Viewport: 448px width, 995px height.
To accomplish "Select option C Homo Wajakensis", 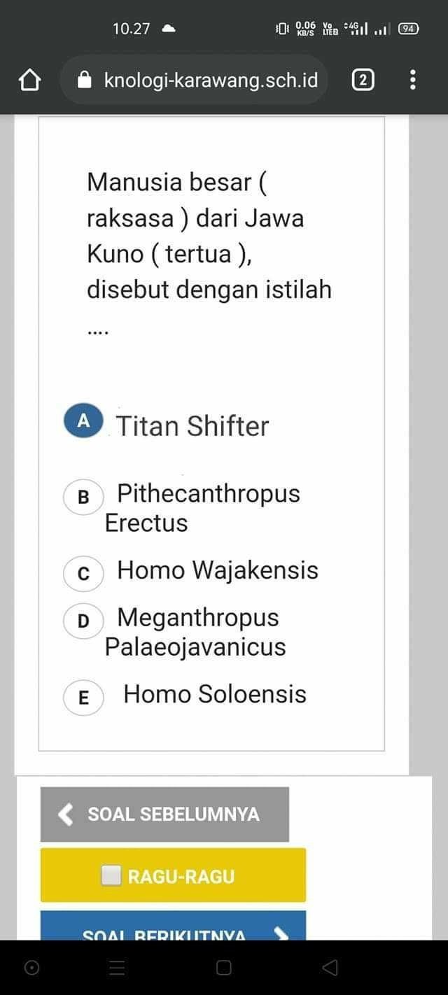I will click(x=83, y=573).
